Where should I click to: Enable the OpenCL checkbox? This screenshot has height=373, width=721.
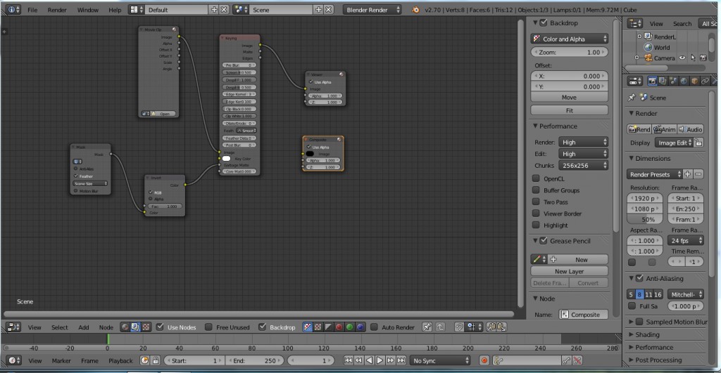click(536, 179)
